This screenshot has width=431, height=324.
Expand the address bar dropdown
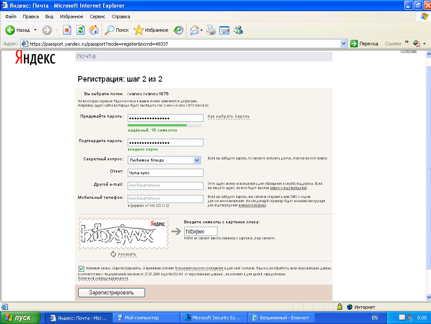click(x=343, y=44)
